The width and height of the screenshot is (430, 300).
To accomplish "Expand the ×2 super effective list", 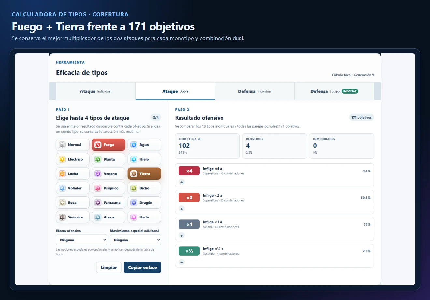I will pyautogui.click(x=182, y=209).
